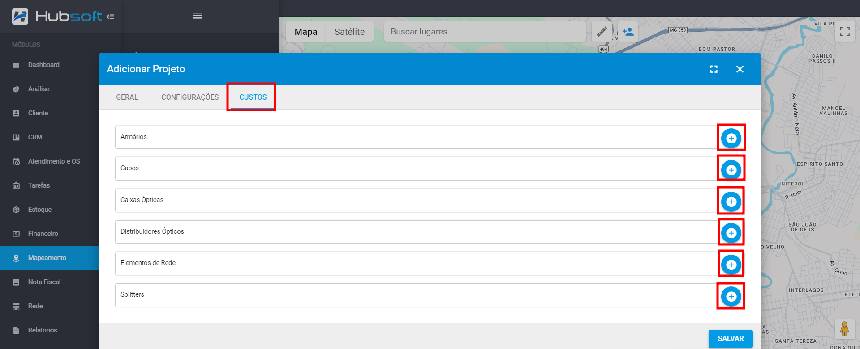Click the add person icon on map

click(x=628, y=32)
